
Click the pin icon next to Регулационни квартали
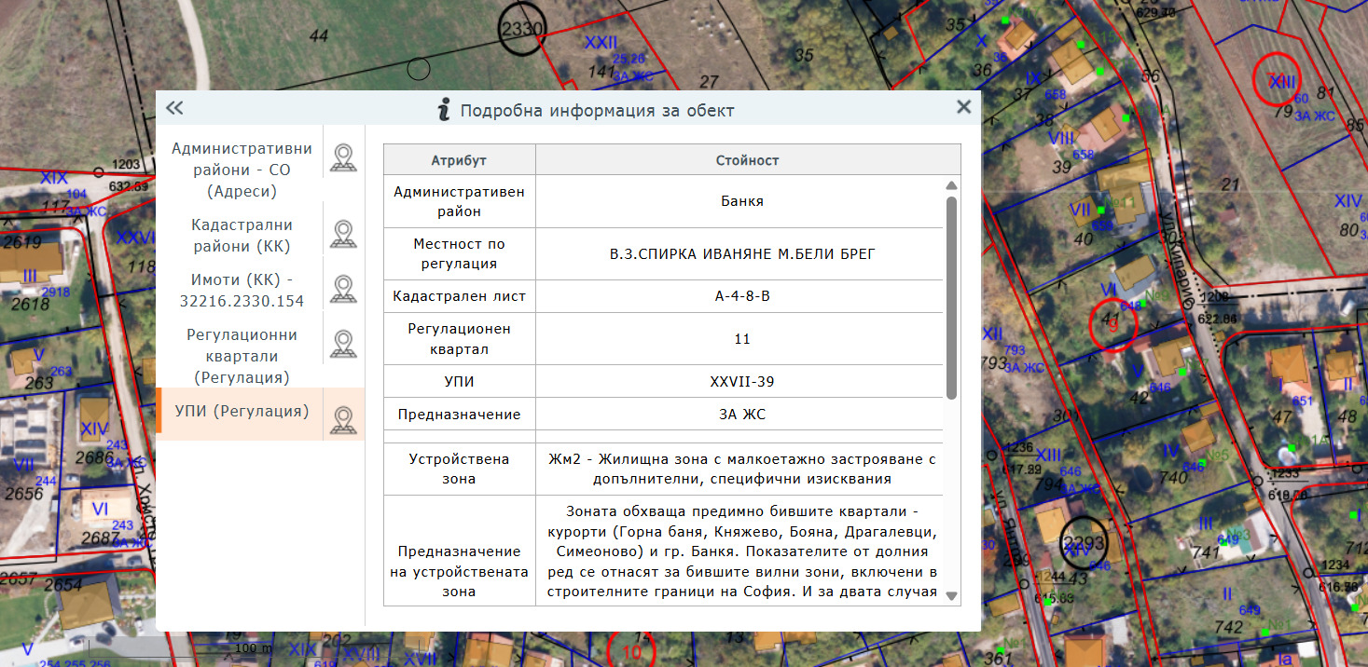tap(343, 343)
